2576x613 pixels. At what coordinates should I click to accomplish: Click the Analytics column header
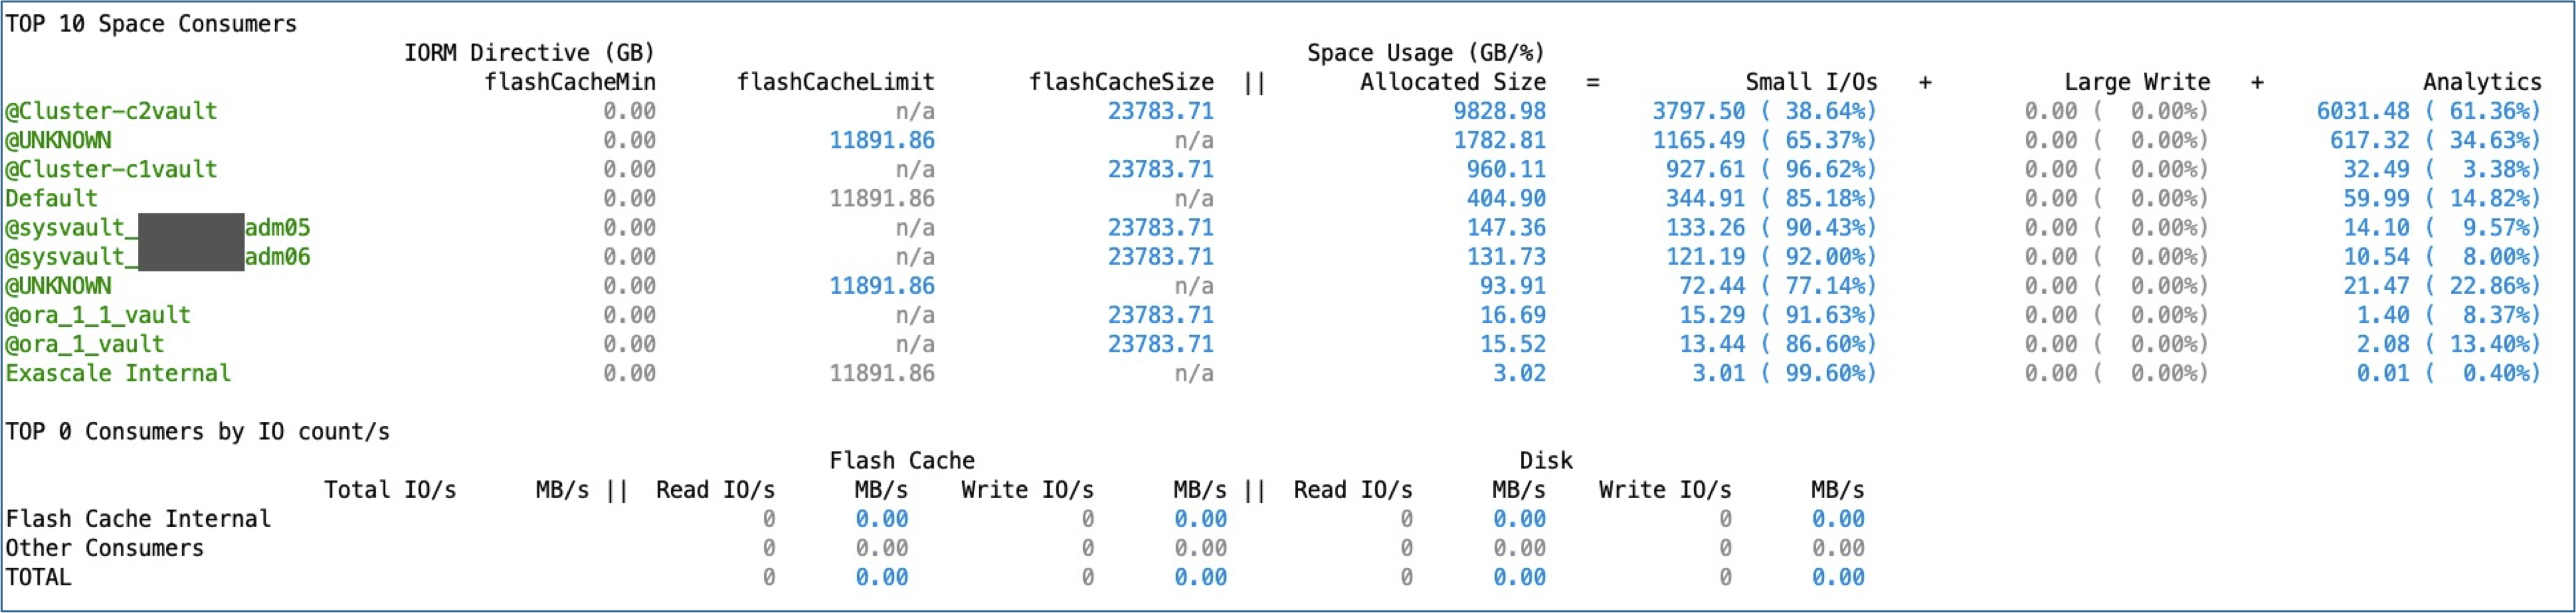pyautogui.click(x=2481, y=82)
